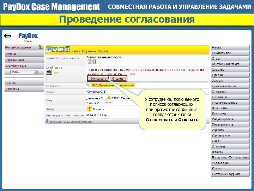The image size is (254, 191).
Task: Click the question mark icon under Согласование расходов
Action: click(90, 62)
